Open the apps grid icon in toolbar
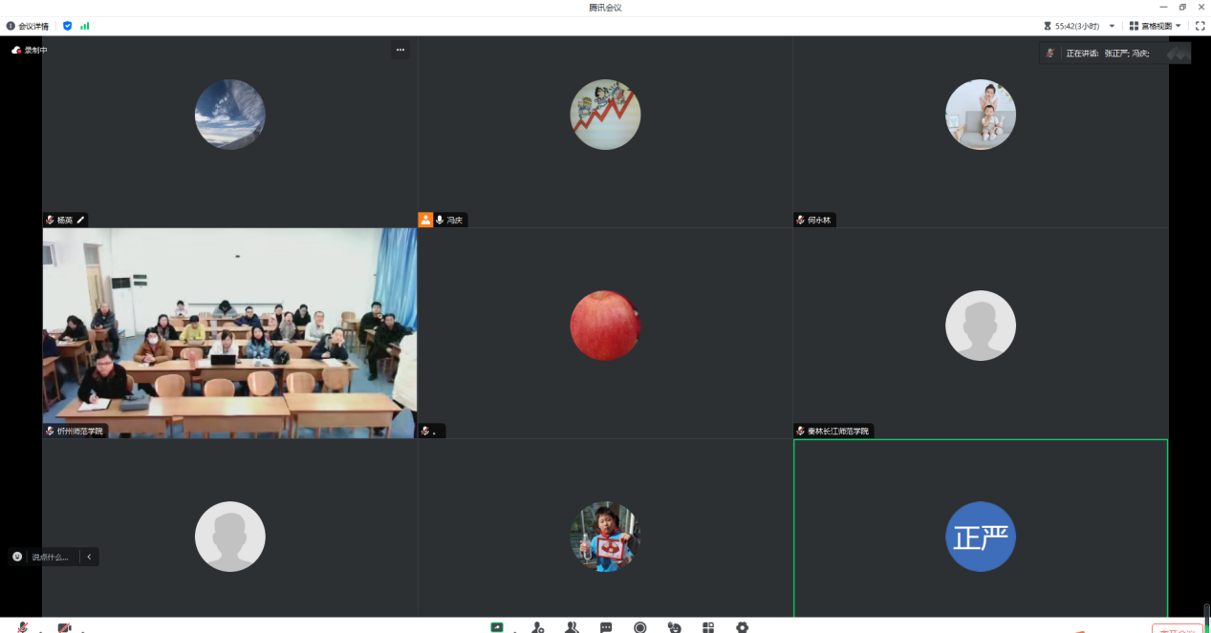This screenshot has height=633, width=1211. click(708, 627)
